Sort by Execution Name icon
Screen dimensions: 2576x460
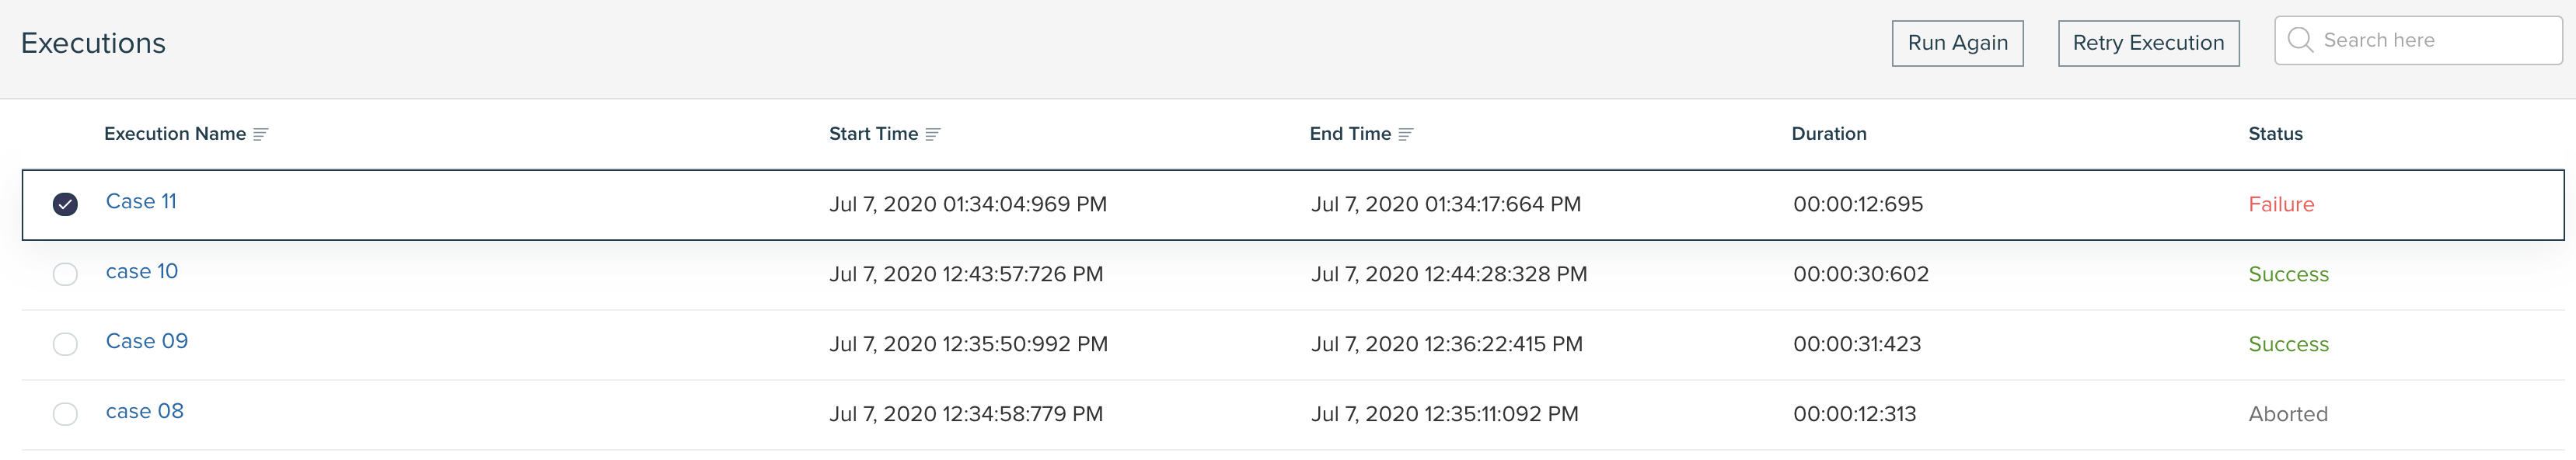coord(260,134)
